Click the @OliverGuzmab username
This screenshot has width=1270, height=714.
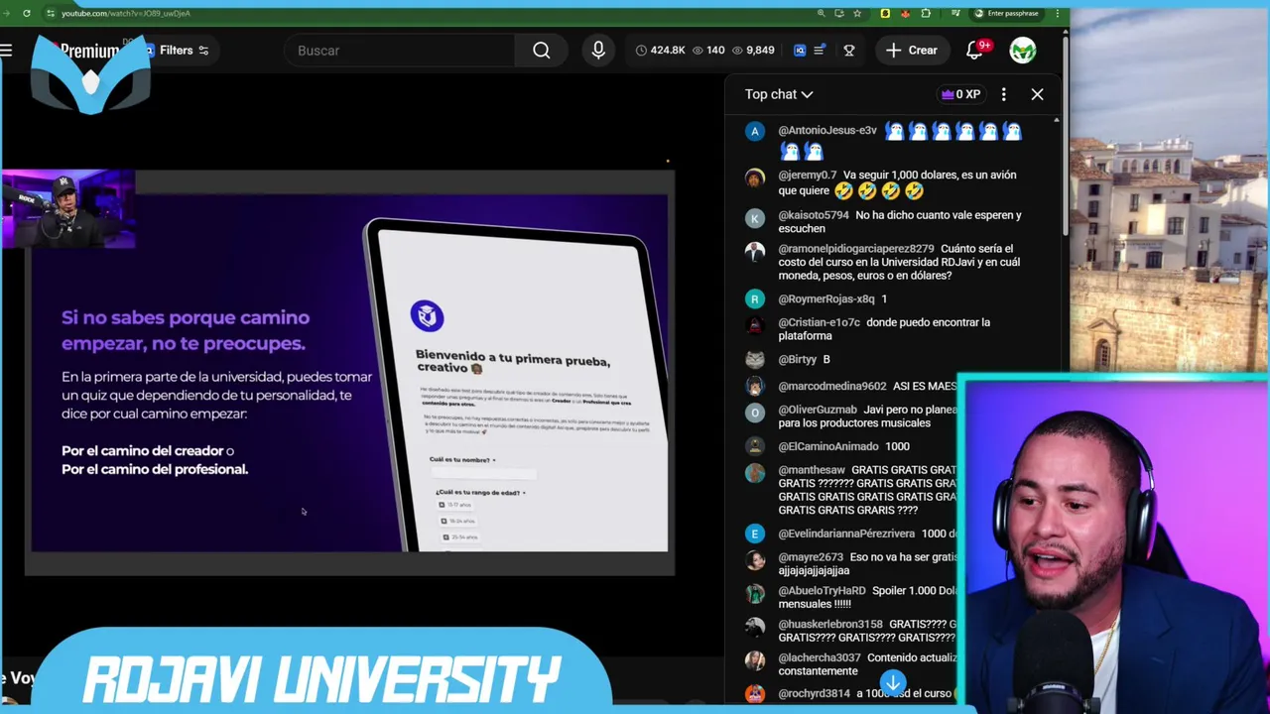(x=818, y=410)
